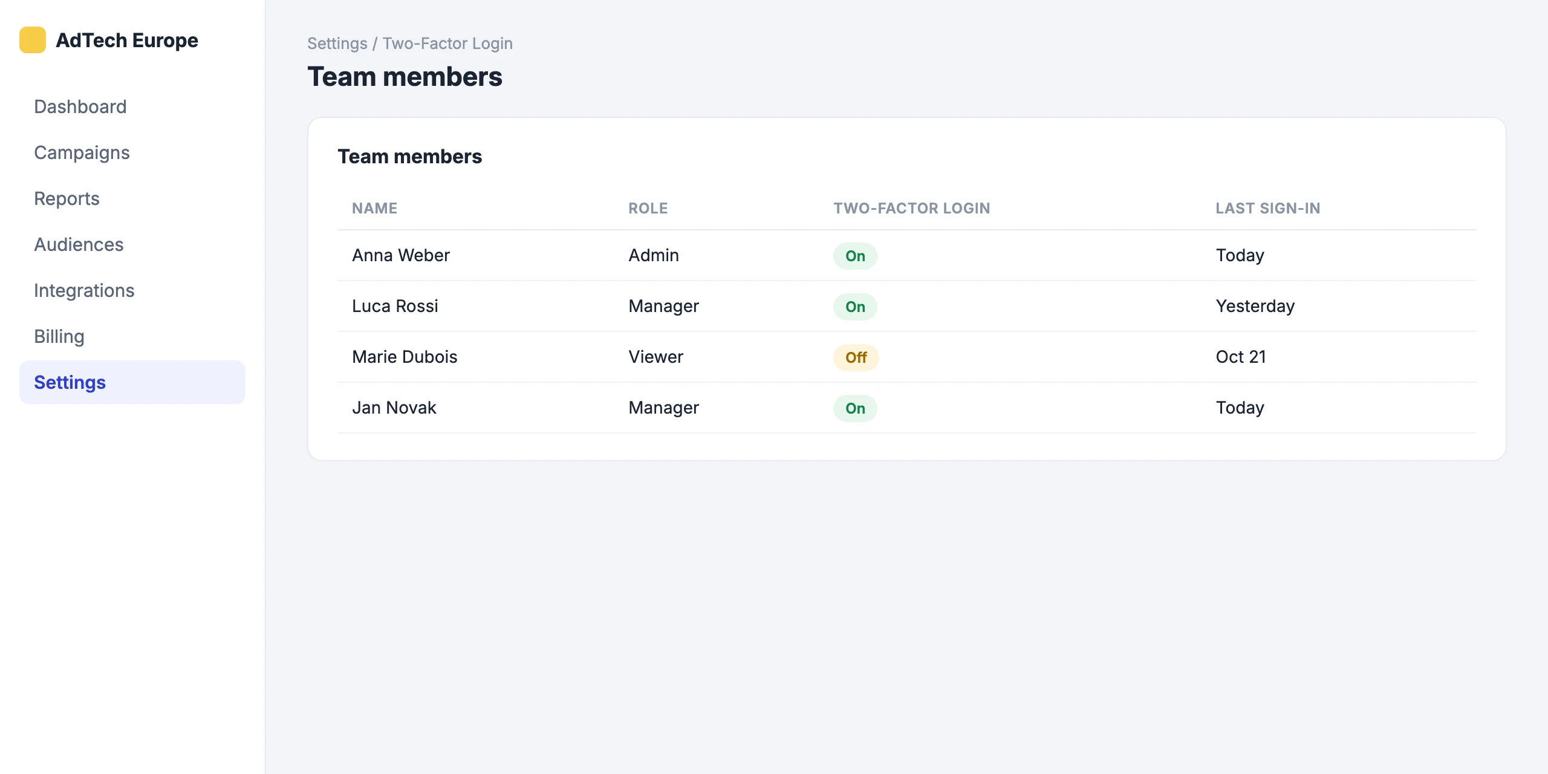Click Jan Novak's Manager role cell
The width and height of the screenshot is (1548, 774).
point(663,408)
